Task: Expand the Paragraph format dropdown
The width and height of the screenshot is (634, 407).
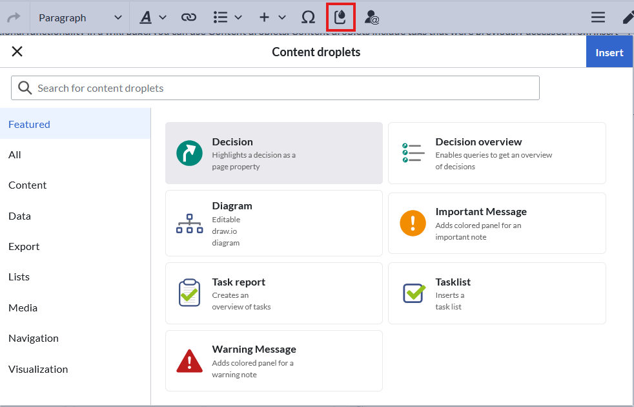Action: (x=80, y=17)
